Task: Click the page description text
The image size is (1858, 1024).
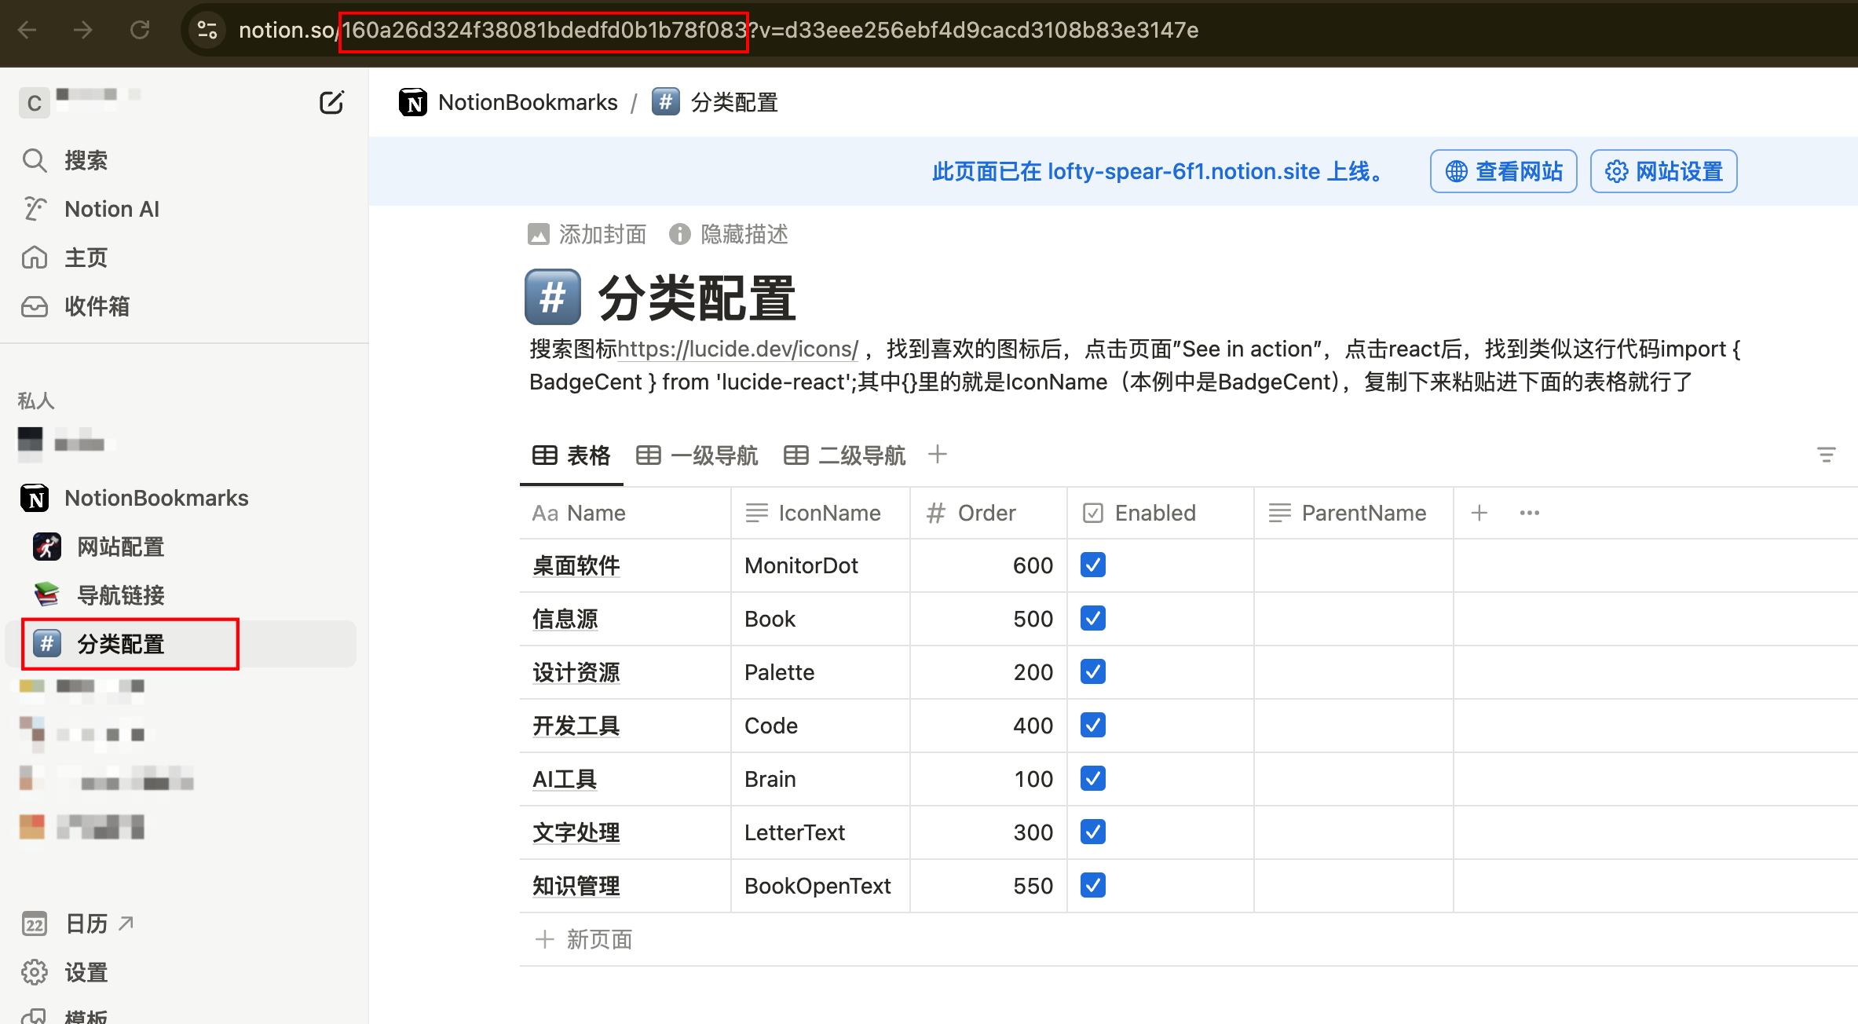Action: tap(1136, 365)
